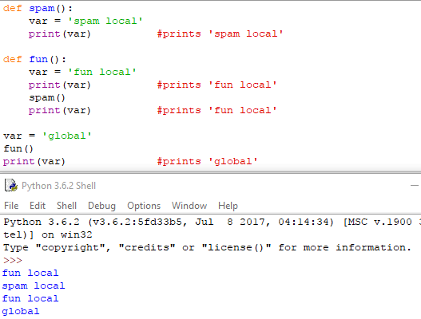421x319 pixels.
Task: Click the 'def fun():' line in editor
Action: [34, 59]
